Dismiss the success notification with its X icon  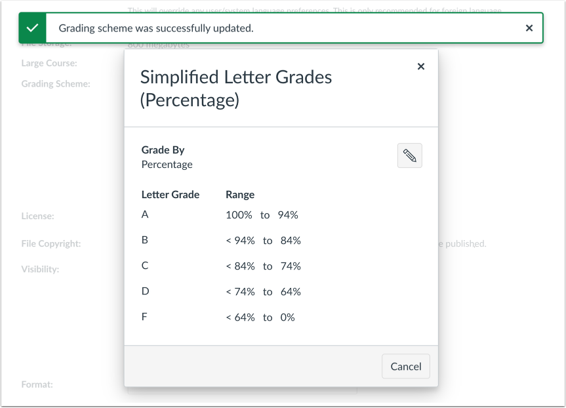click(x=529, y=28)
